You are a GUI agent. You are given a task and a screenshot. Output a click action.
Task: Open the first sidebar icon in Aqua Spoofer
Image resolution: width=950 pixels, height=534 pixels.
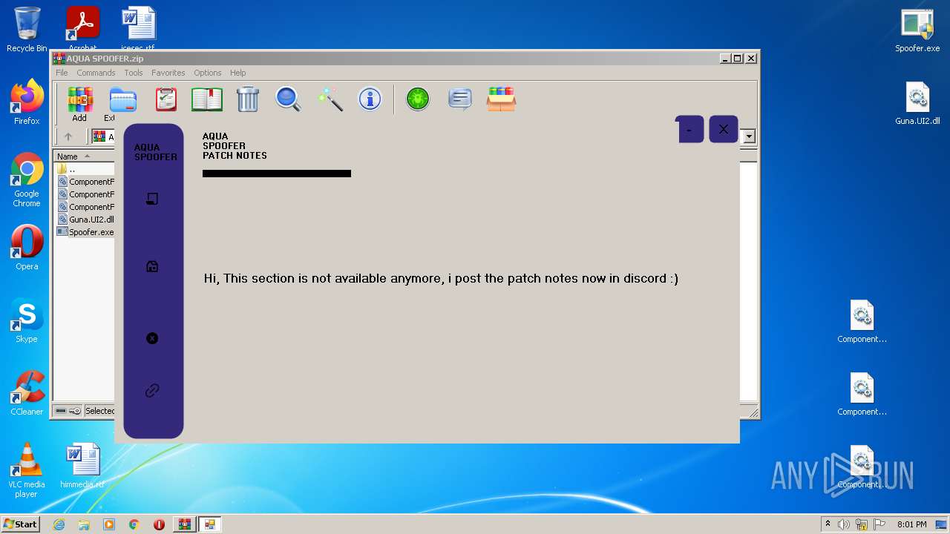(152, 199)
